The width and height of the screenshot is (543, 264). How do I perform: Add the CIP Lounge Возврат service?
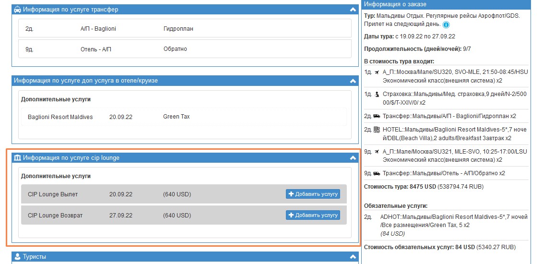[313, 216]
